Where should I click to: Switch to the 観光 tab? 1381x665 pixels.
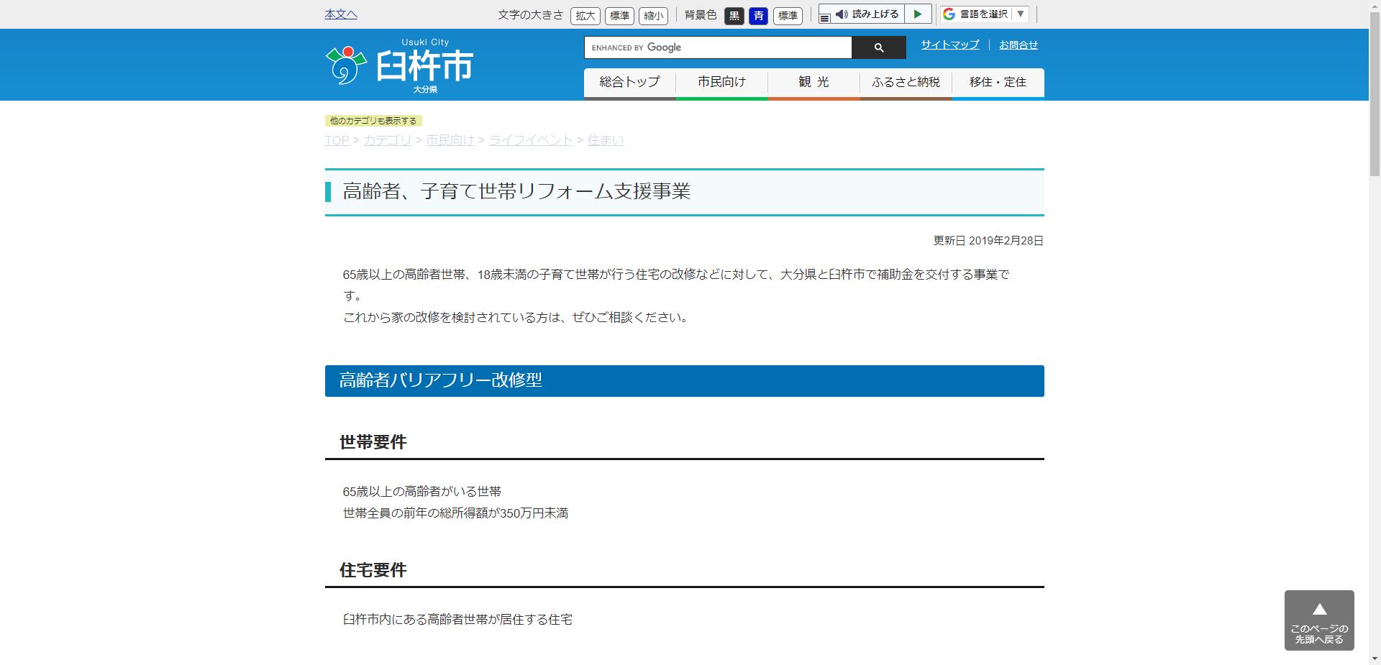click(813, 82)
